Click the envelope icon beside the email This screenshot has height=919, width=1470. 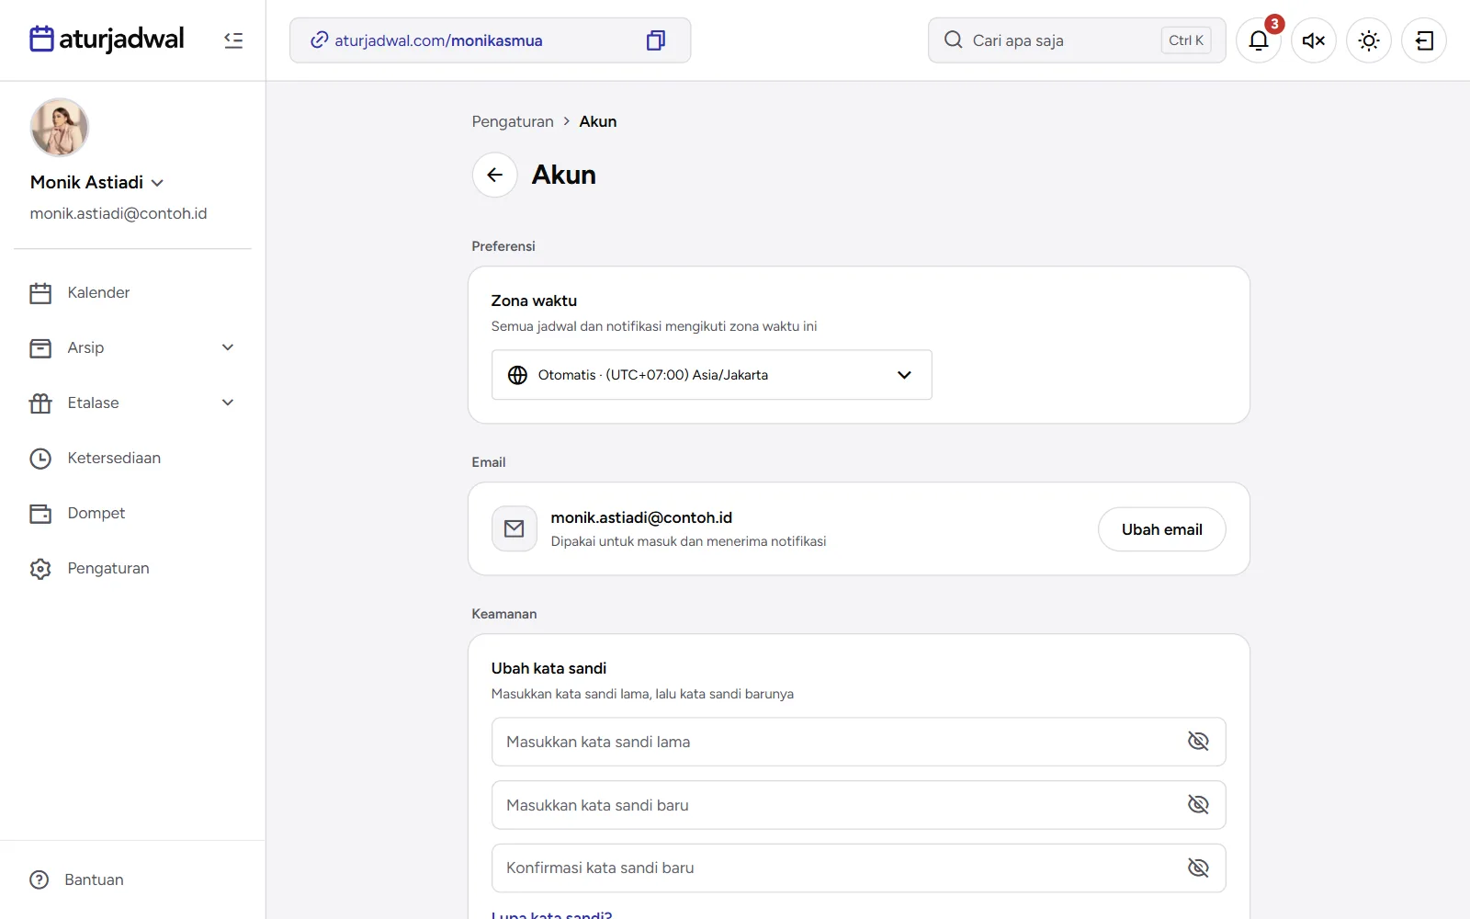point(514,529)
